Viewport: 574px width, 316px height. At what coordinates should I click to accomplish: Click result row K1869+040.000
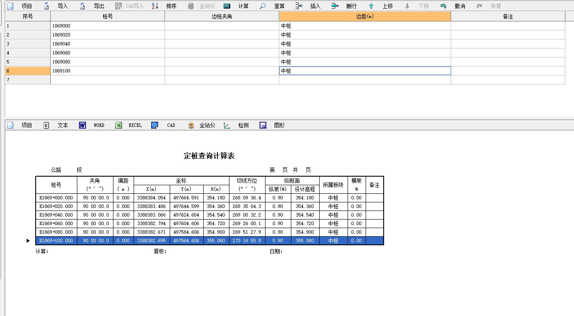(210, 215)
